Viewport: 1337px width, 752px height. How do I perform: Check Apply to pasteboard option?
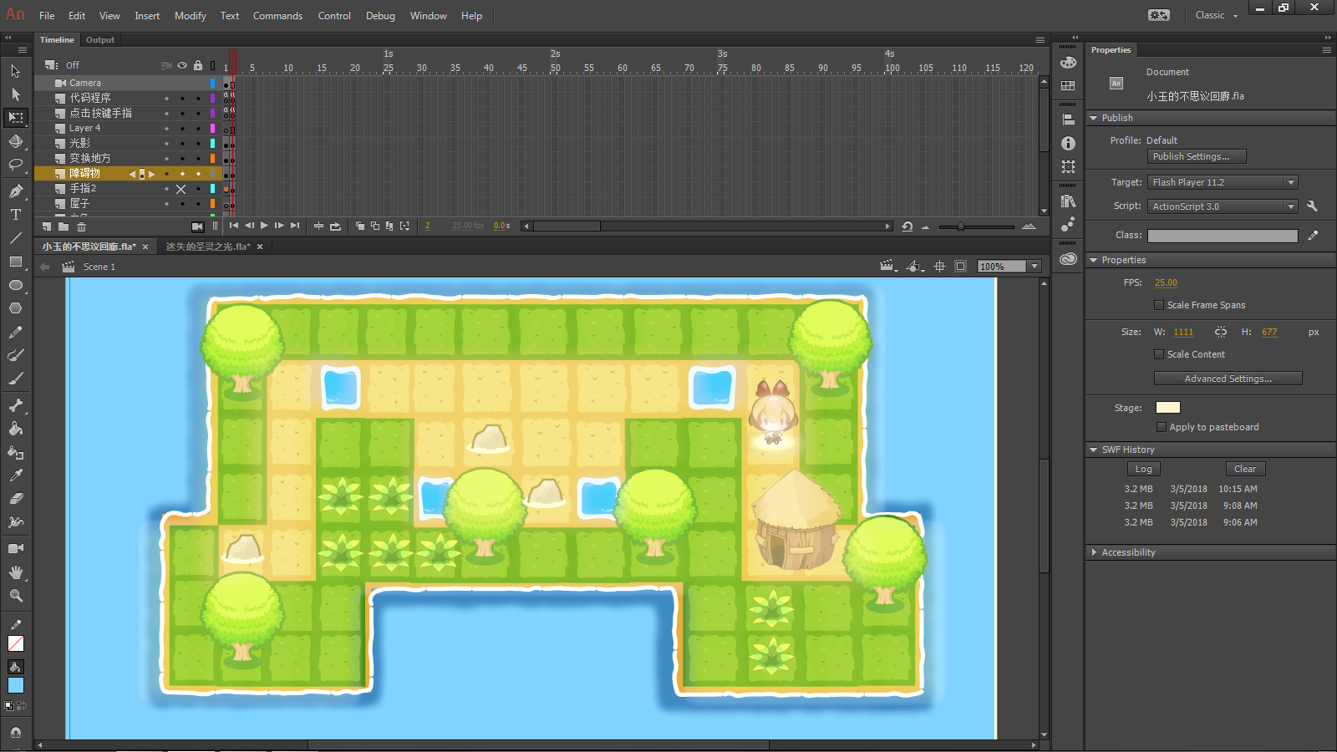[x=1161, y=427]
